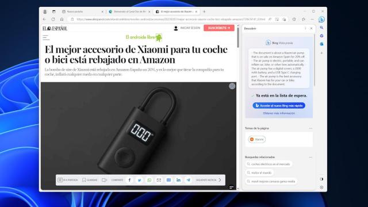Viewport: 368px width, 207px height.
Task: Click IR A PORTADA in share bar
Action: 68,180
